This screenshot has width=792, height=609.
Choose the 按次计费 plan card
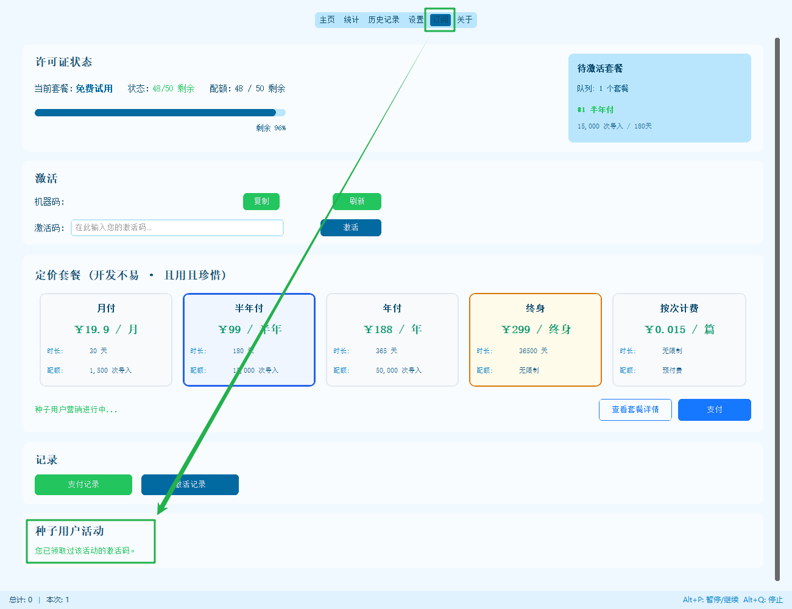[x=679, y=340]
